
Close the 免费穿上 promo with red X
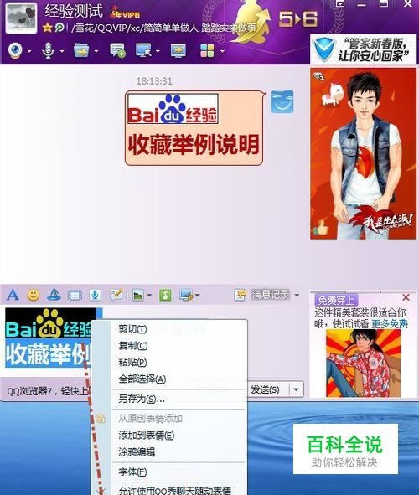point(406,297)
